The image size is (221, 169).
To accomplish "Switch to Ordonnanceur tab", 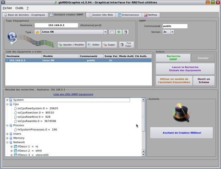I will pyautogui.click(x=129, y=15).
